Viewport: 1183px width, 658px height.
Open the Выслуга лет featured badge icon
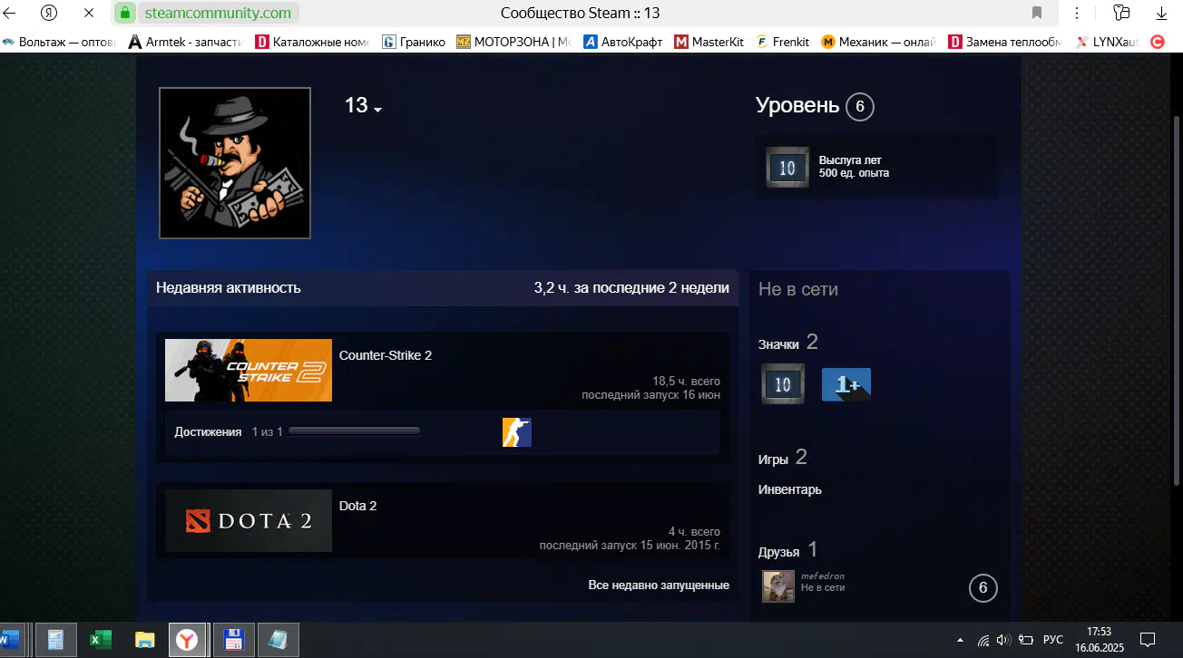(787, 168)
